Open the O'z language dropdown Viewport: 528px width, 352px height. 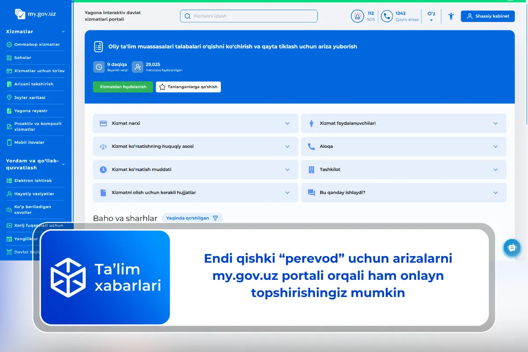click(x=431, y=16)
